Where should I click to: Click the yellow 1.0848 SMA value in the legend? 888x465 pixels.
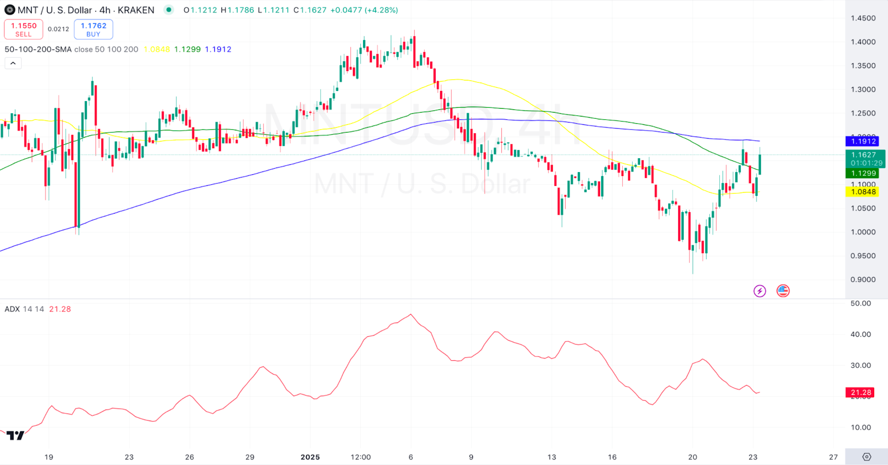point(157,49)
